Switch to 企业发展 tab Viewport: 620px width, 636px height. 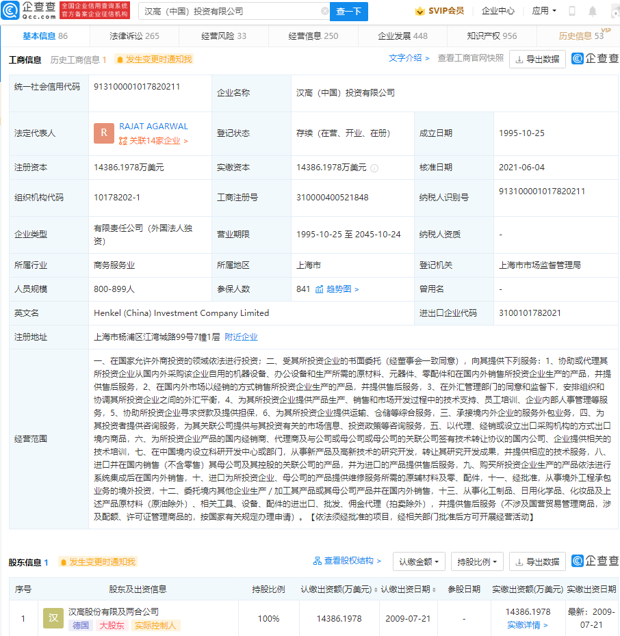402,36
